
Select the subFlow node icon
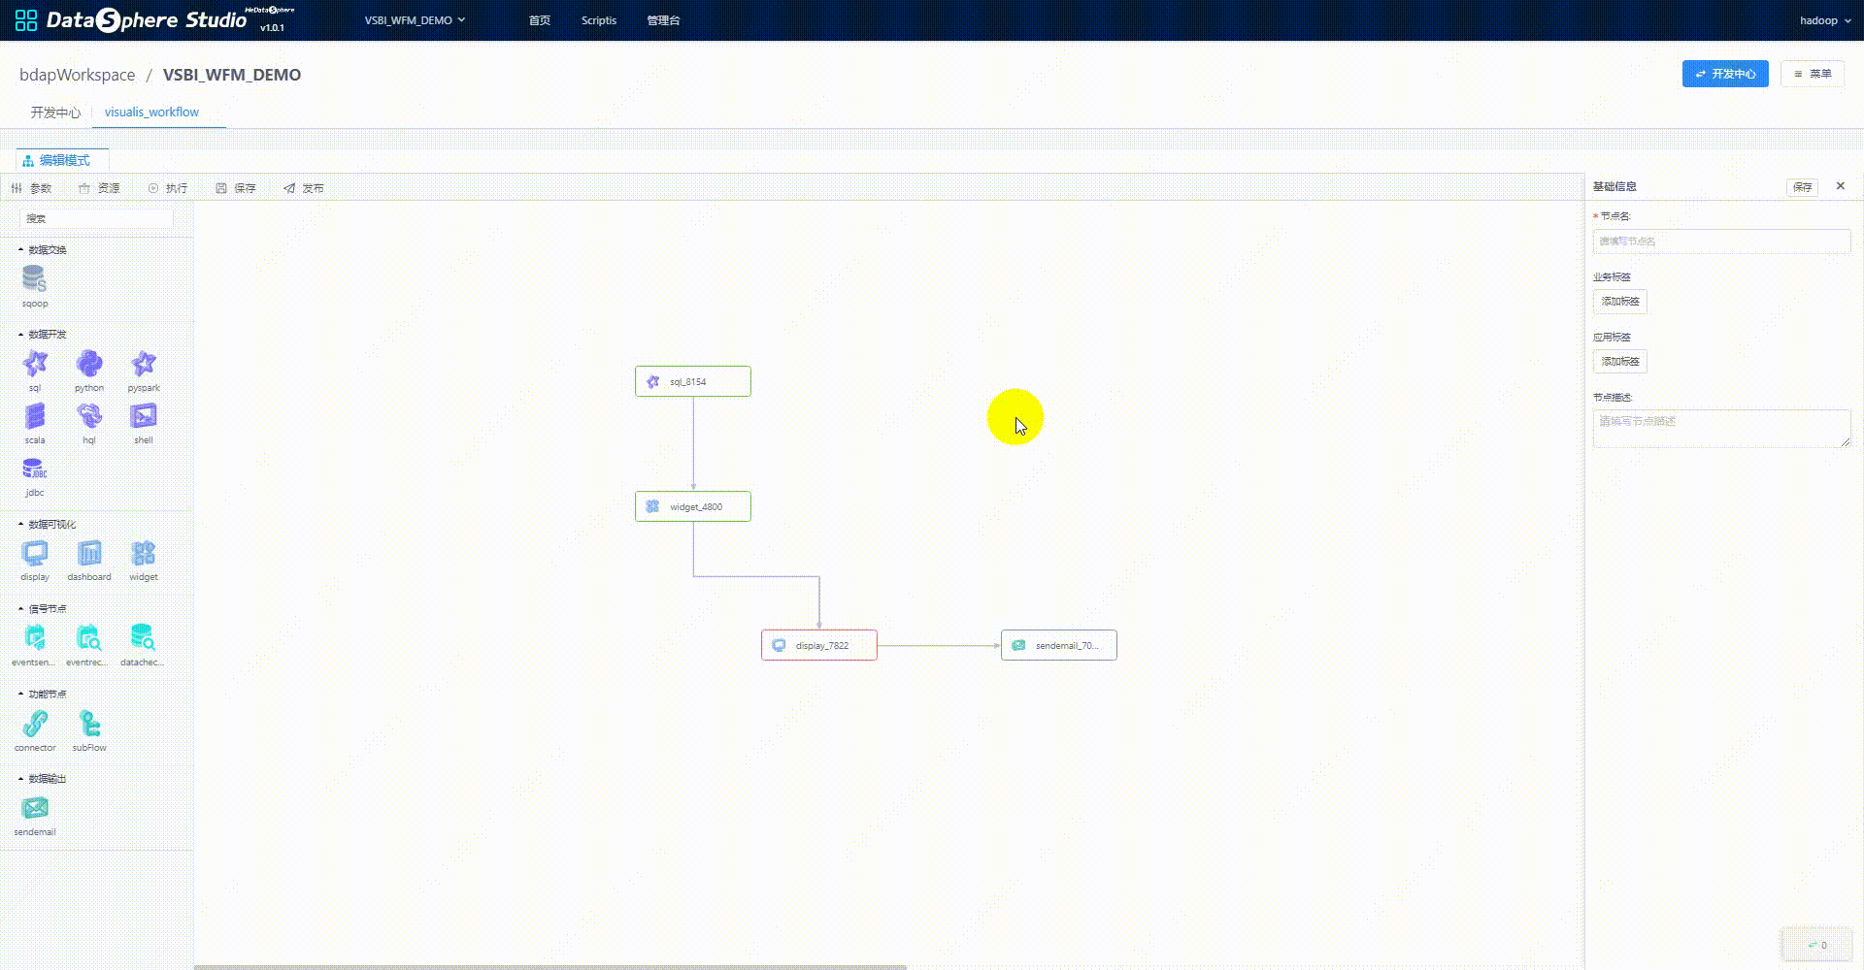89,724
